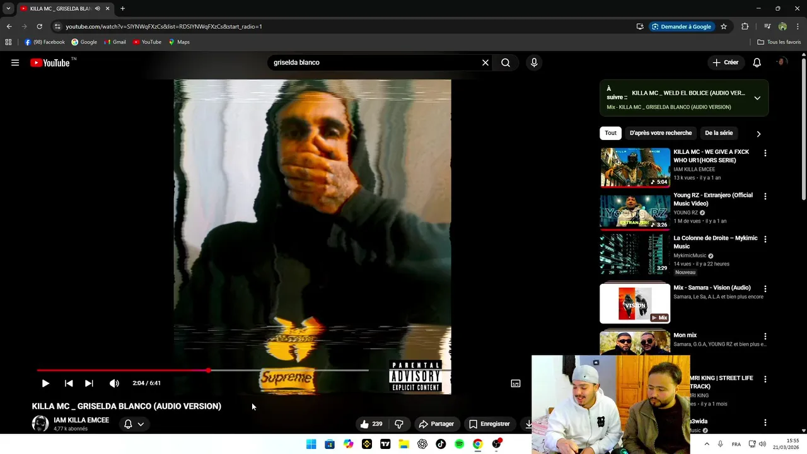Open the Maps bookmark
Image resolution: width=807 pixels, height=454 pixels.
[x=179, y=42]
